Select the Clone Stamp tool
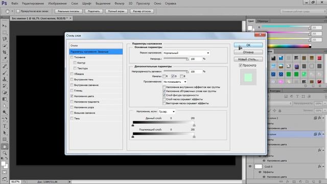The width and height of the screenshot is (327, 184). [x=5, y=79]
